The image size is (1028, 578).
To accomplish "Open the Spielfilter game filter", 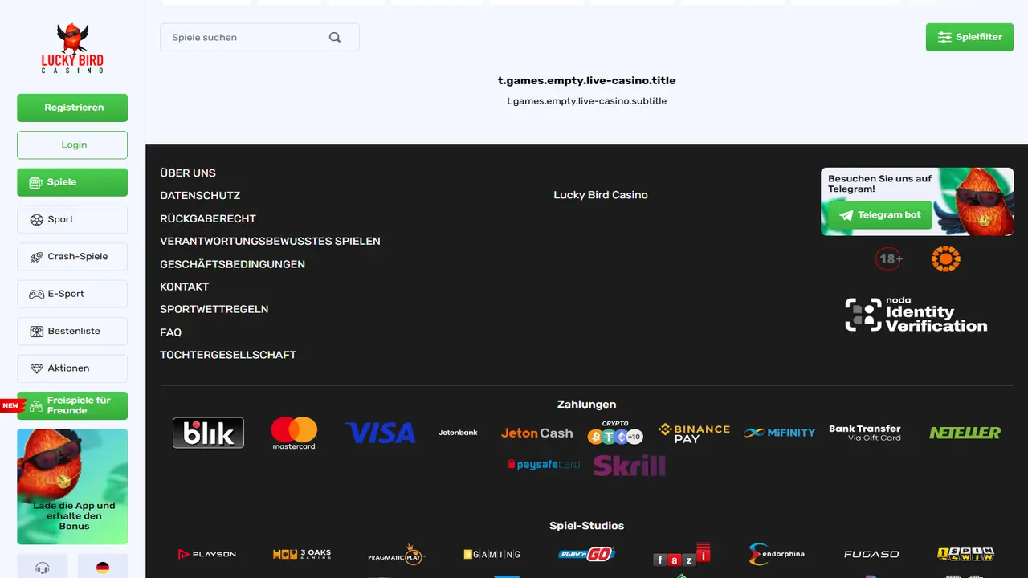I will pos(969,37).
